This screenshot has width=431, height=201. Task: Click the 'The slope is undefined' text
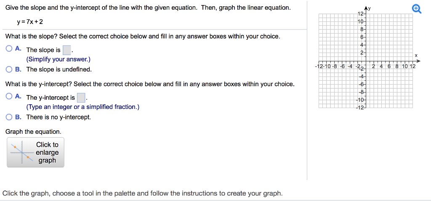tap(59, 70)
